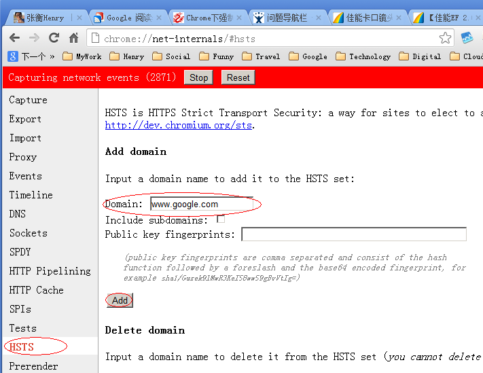Image resolution: width=483 pixels, height=373 pixels.
Task: Close the 张衡Henry tab
Action: [79, 18]
